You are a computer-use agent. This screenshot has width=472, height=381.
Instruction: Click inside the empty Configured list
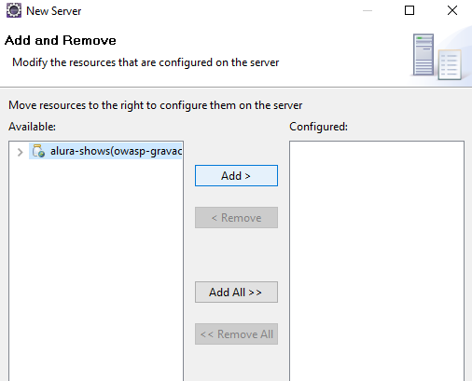coord(377,261)
